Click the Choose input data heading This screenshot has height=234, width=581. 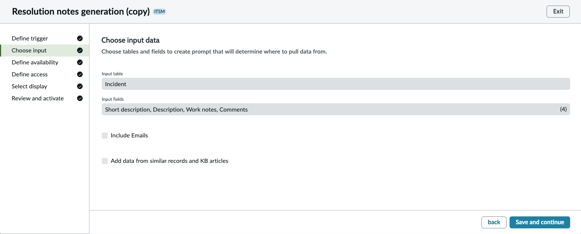131,40
